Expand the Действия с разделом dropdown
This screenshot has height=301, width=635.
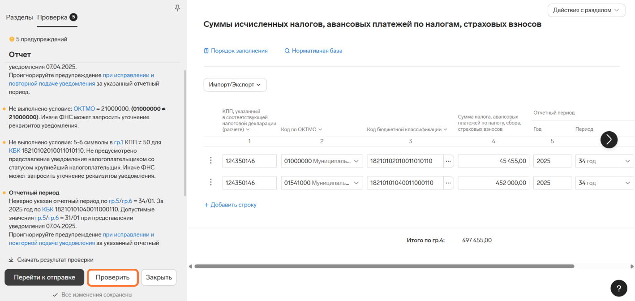(586, 10)
